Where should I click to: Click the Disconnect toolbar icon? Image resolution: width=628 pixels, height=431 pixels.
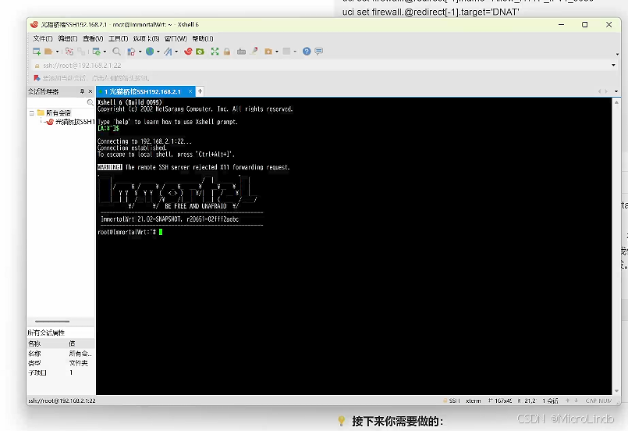(69, 52)
